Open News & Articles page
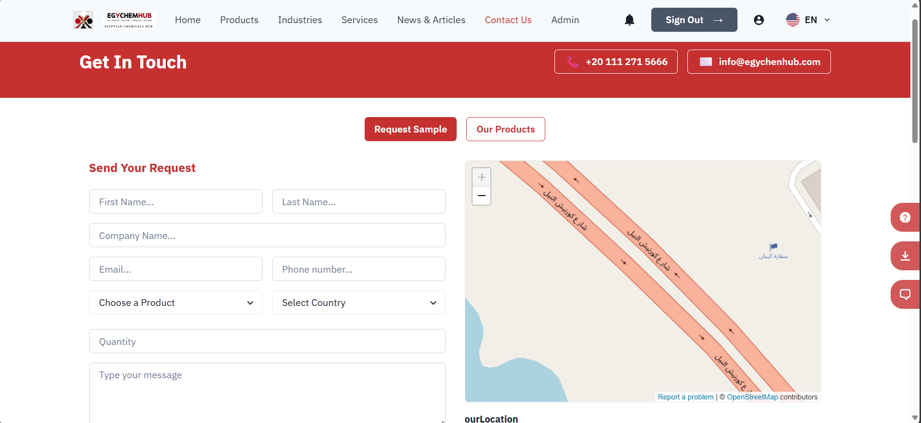The height and width of the screenshot is (423, 921). (x=431, y=20)
